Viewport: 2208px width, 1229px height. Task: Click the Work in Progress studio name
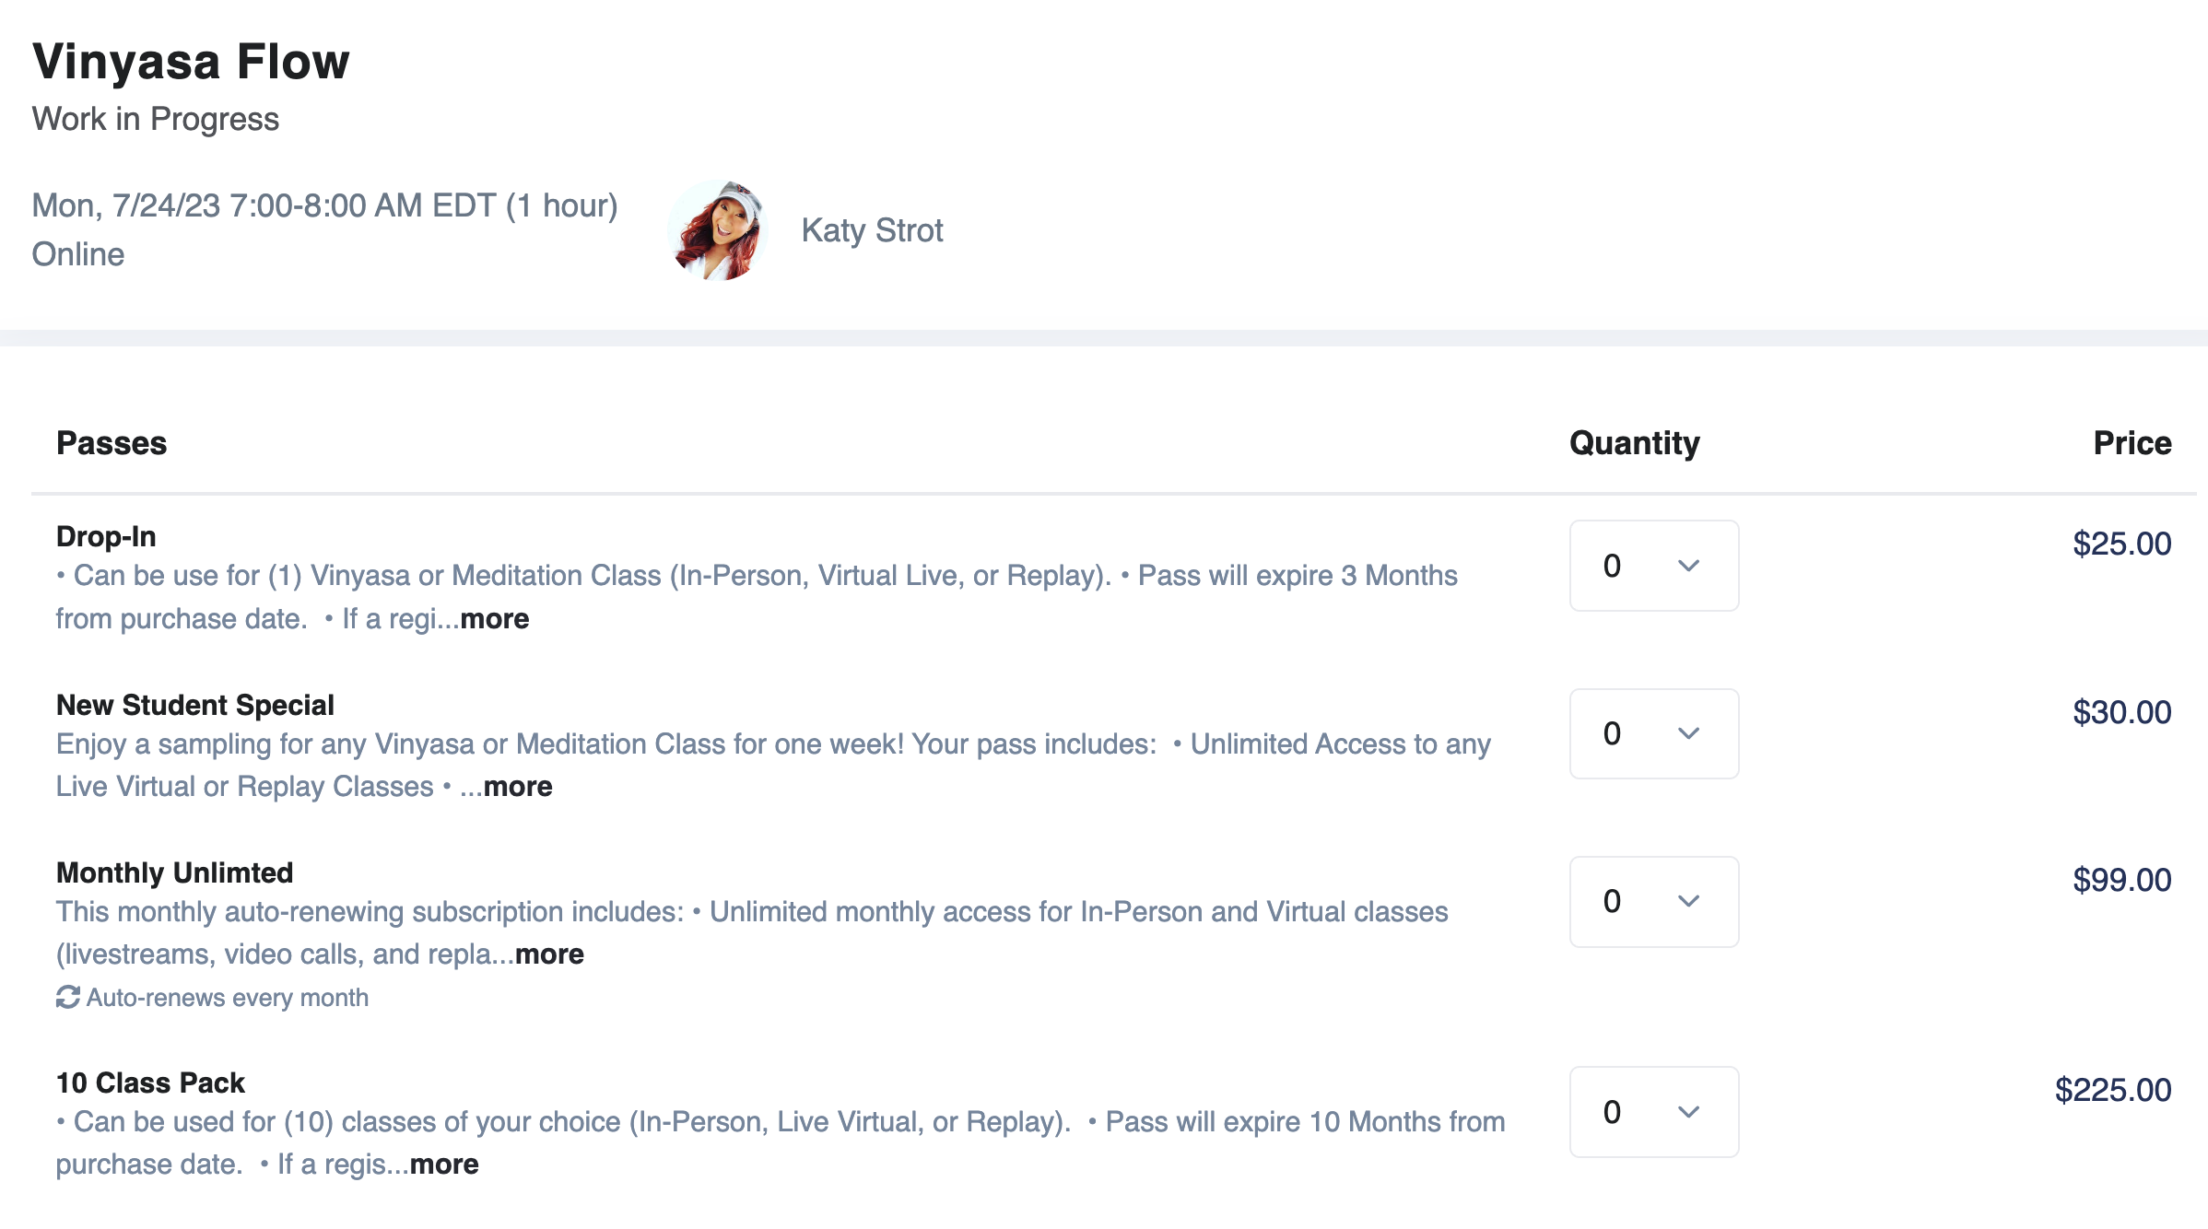coord(155,119)
